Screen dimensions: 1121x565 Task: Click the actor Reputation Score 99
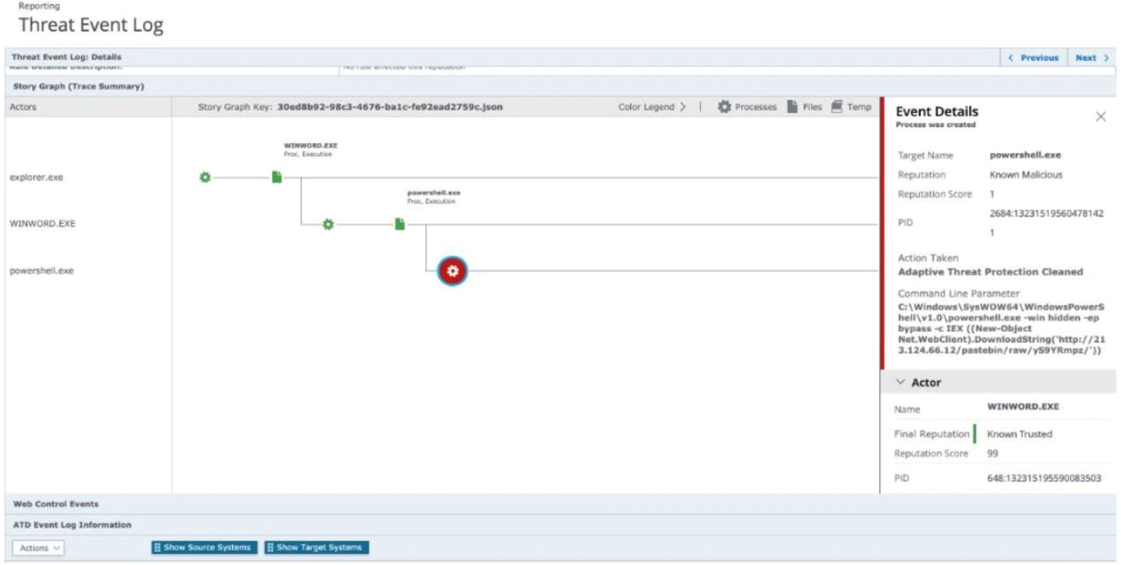[x=992, y=454]
